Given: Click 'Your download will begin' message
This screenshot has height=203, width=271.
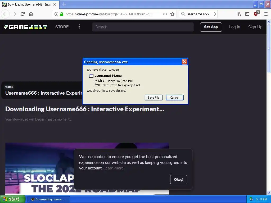Looking at the screenshot, I should click(x=38, y=119).
